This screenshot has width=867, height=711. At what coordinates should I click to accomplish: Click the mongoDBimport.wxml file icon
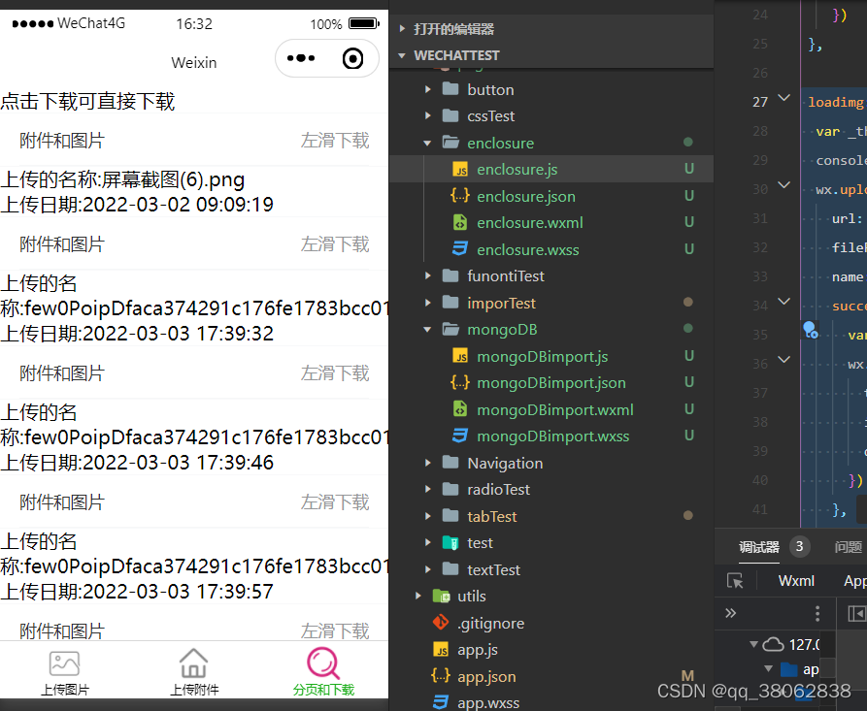pyautogui.click(x=460, y=409)
